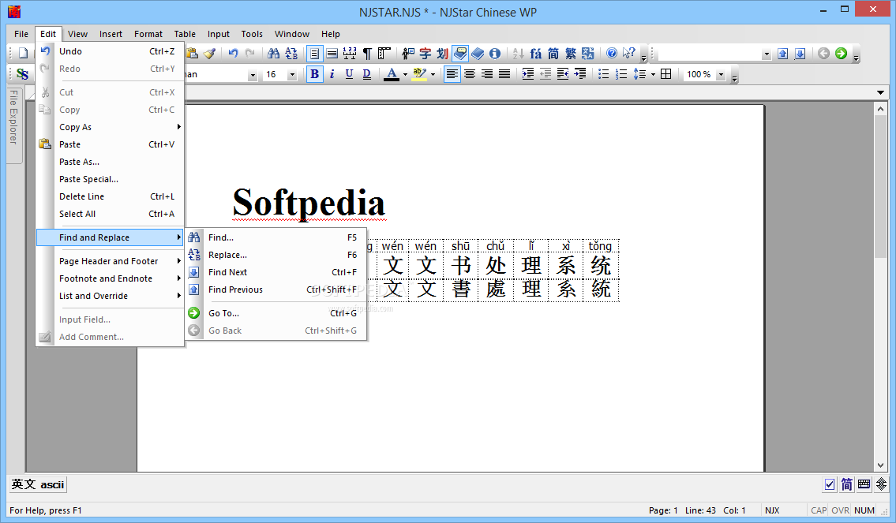
Task: Click the blue up-arrow Find Previous toolbar icon
Action: [x=783, y=54]
